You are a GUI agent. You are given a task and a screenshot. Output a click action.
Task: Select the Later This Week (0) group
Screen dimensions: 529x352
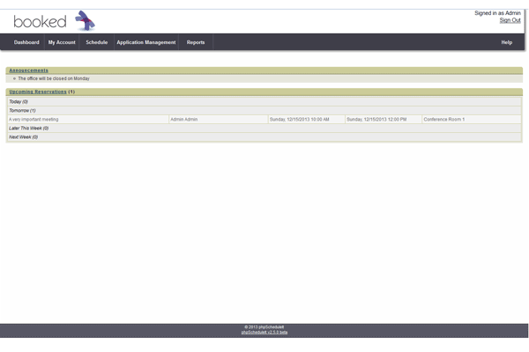point(28,128)
